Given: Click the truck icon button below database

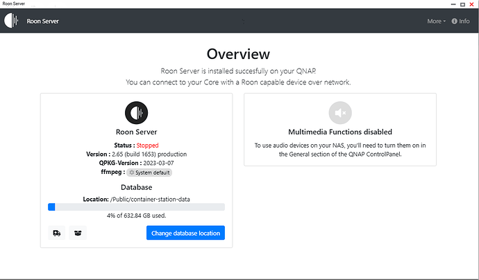Looking at the screenshot, I should (x=56, y=233).
